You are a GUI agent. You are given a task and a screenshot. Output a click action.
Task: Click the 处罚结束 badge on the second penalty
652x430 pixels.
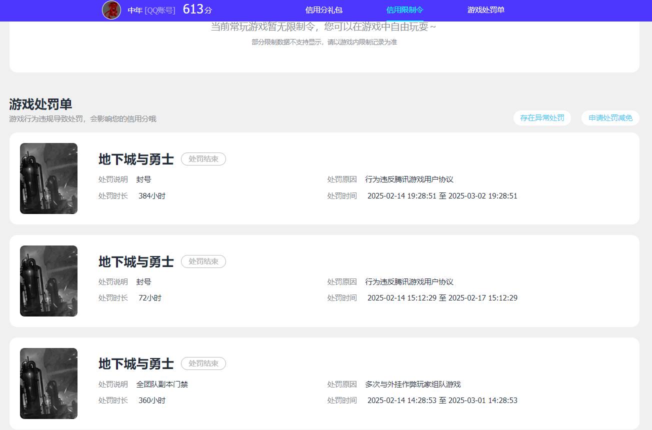pyautogui.click(x=203, y=261)
